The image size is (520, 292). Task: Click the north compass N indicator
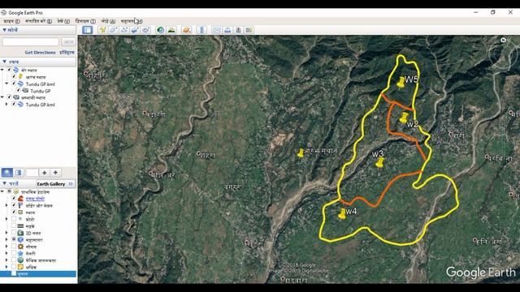click(503, 40)
